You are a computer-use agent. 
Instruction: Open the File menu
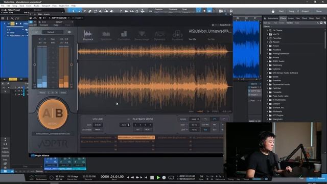point(3,6)
